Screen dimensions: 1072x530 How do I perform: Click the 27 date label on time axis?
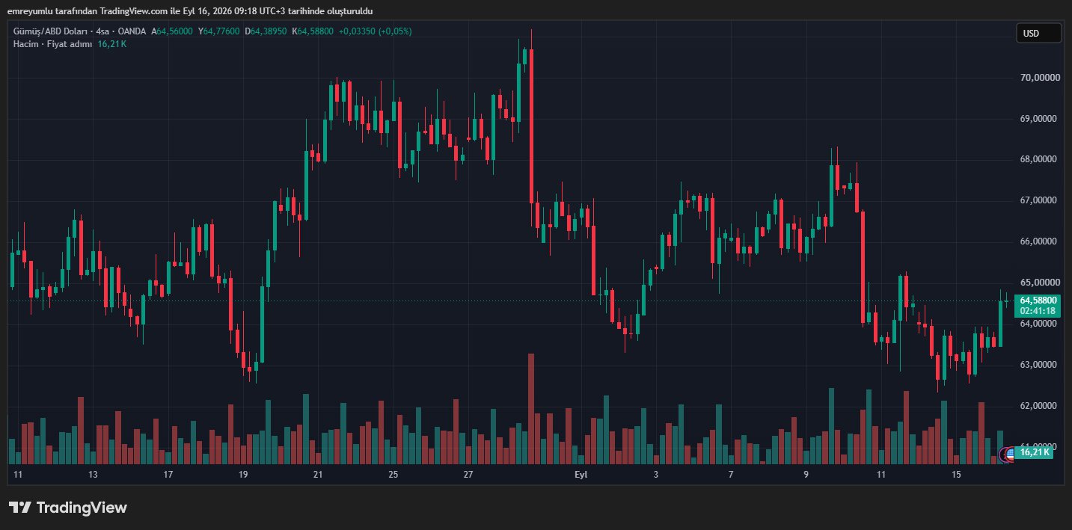point(468,475)
